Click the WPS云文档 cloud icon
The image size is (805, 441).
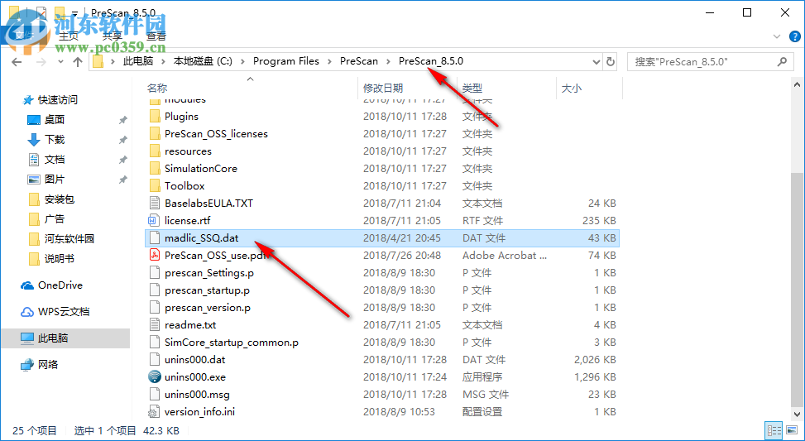(x=27, y=312)
